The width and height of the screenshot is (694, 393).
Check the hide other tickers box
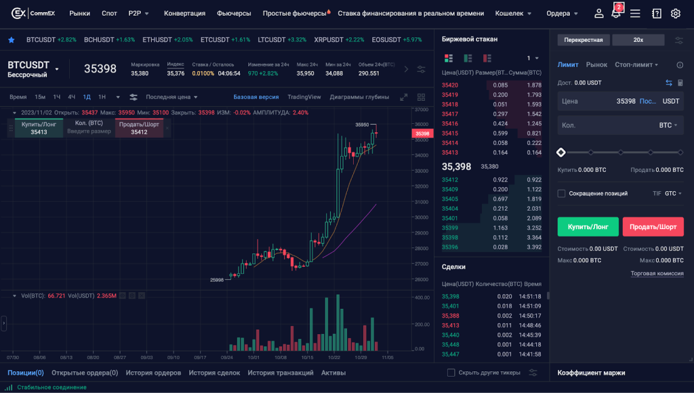click(451, 373)
